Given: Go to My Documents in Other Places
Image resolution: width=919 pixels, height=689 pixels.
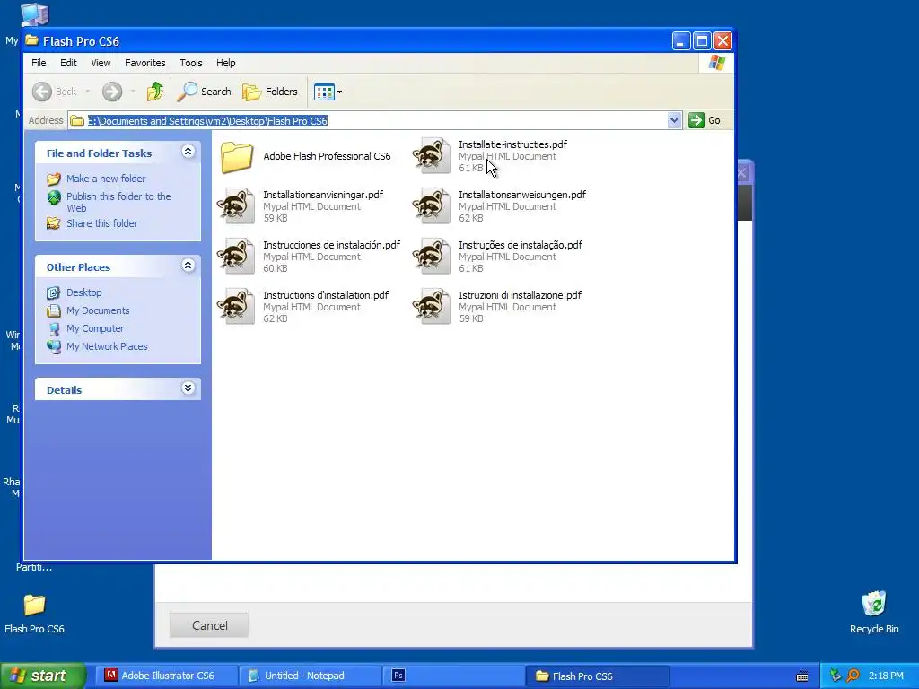Looking at the screenshot, I should pos(98,310).
